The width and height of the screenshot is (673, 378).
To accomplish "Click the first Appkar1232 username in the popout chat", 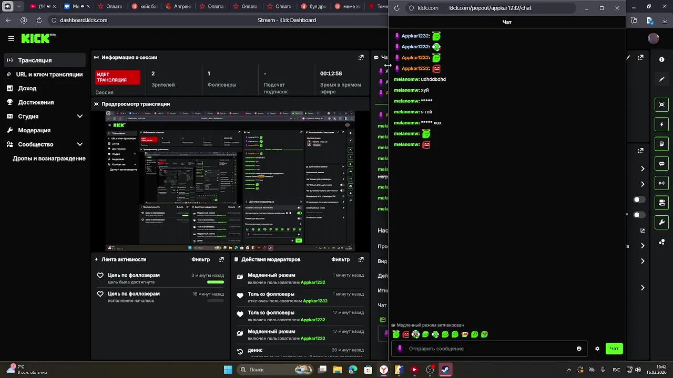I will point(415,36).
